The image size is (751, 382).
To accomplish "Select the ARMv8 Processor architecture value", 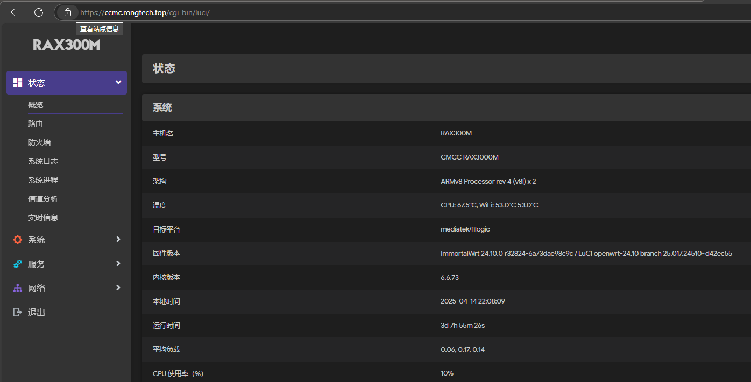I will 488,181.
